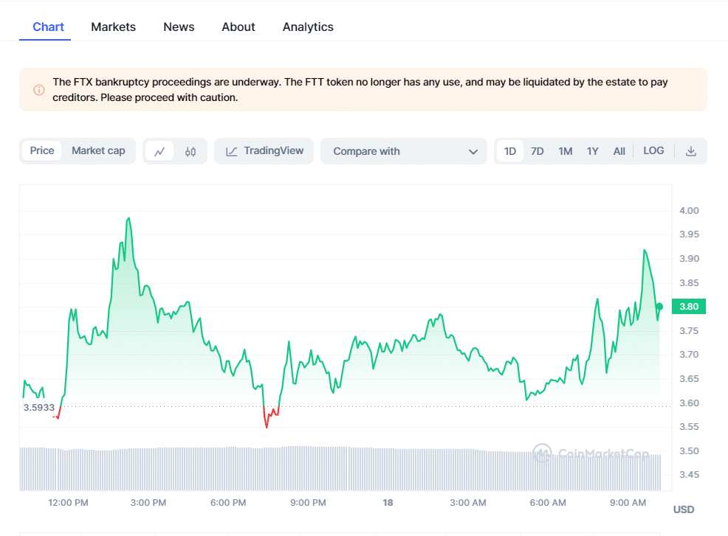The height and width of the screenshot is (536, 728).
Task: Select the Price toggle option
Action: point(42,151)
